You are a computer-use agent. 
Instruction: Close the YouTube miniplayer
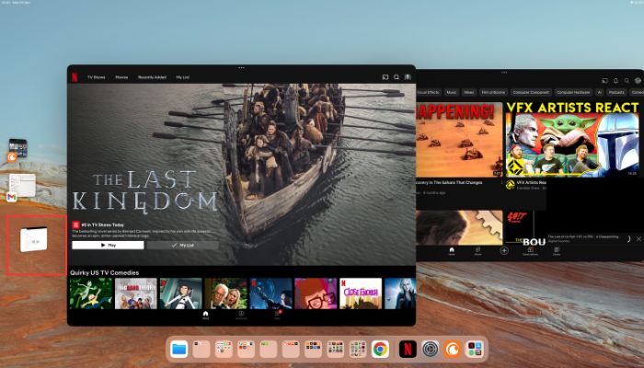[638, 238]
